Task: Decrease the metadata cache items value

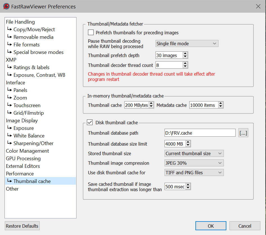Action: tap(220, 107)
